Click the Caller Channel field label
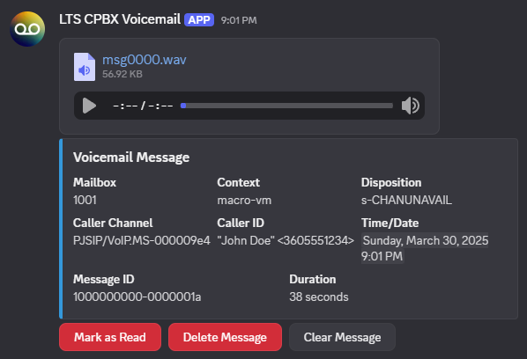This screenshot has height=359, width=527. coord(113,223)
